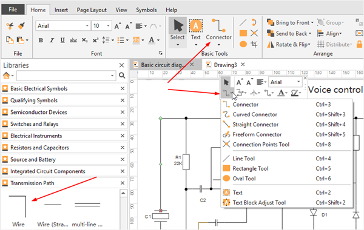Select the Line tool in ribbon

click(x=243, y=22)
